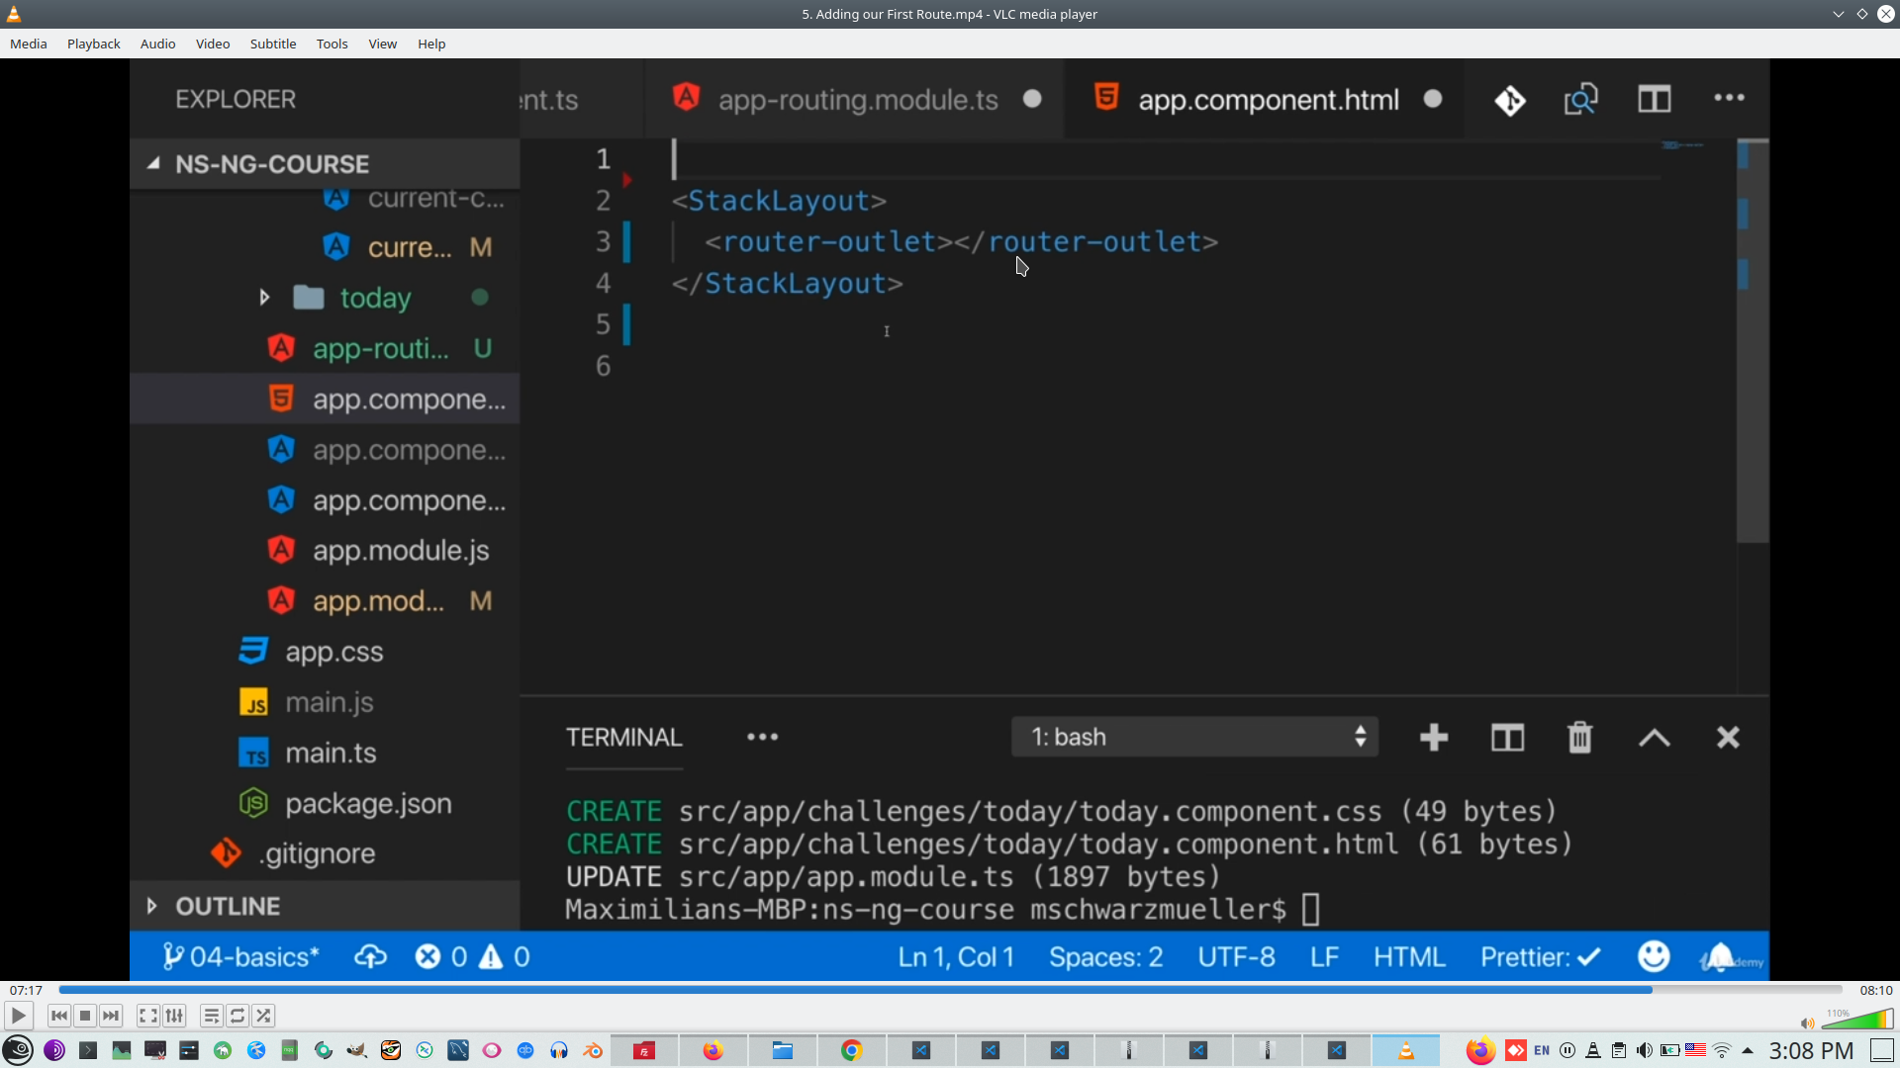Image resolution: width=1900 pixels, height=1068 pixels.
Task: Toggle fullscreen video mode
Action: 147,1016
